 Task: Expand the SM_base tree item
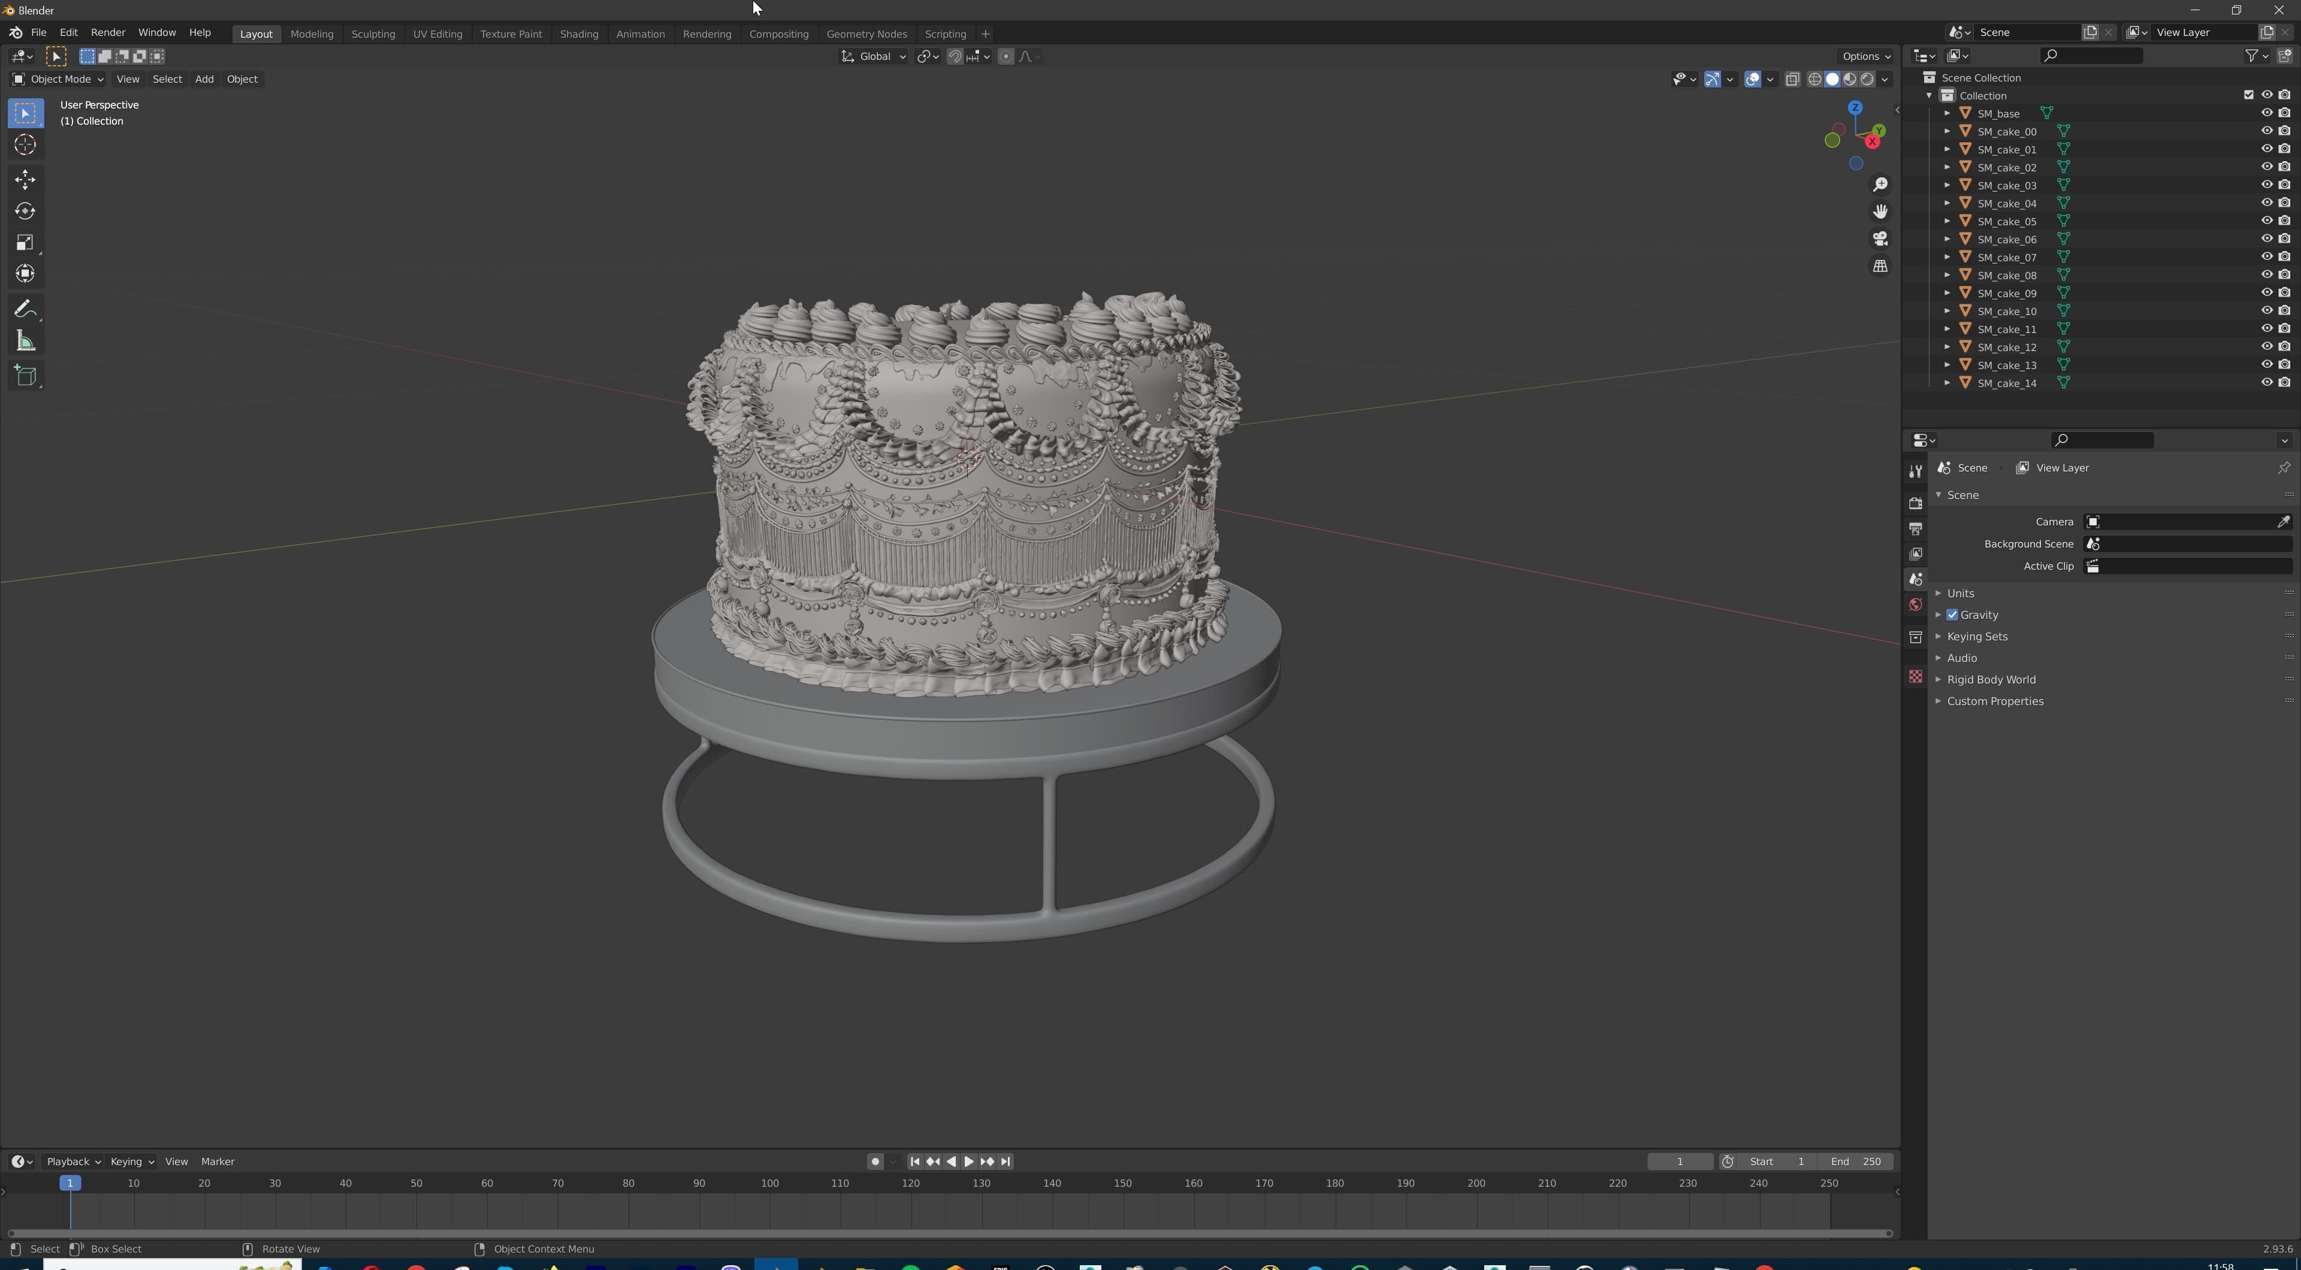(x=1947, y=113)
